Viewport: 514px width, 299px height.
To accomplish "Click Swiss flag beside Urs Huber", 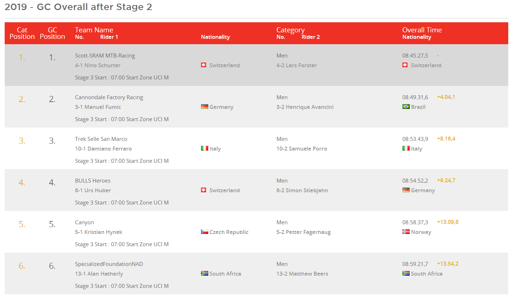I will click(x=204, y=190).
